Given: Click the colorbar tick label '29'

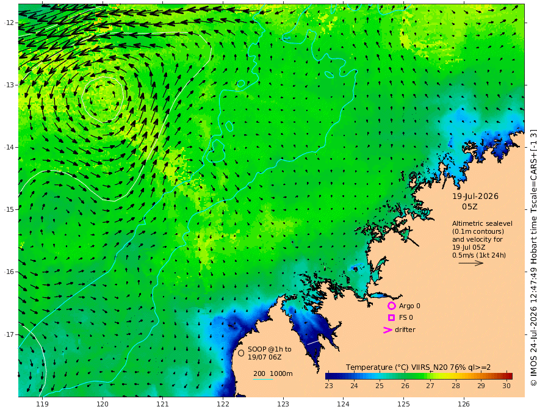Looking at the screenshot, I should (481, 386).
